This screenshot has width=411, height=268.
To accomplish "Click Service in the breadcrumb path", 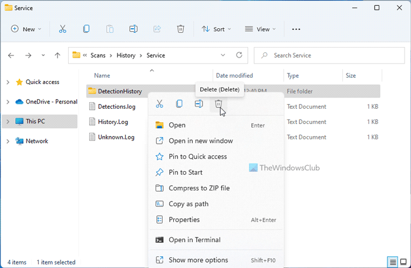I will click(x=156, y=55).
